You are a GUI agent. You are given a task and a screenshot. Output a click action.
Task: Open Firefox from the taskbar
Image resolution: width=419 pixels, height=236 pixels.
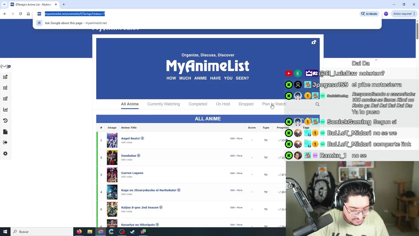(79, 232)
